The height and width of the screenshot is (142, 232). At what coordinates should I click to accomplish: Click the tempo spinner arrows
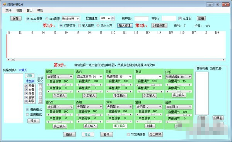113,18
